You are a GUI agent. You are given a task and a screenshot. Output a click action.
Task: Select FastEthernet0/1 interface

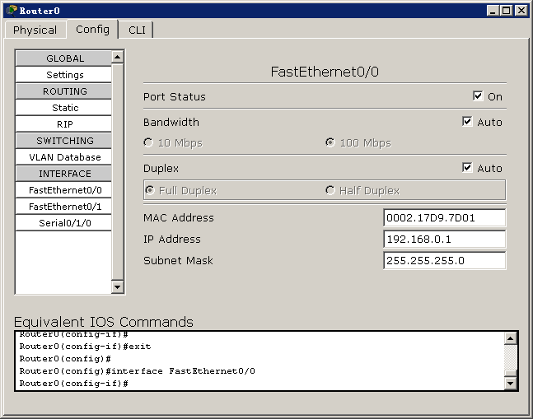tap(64, 207)
